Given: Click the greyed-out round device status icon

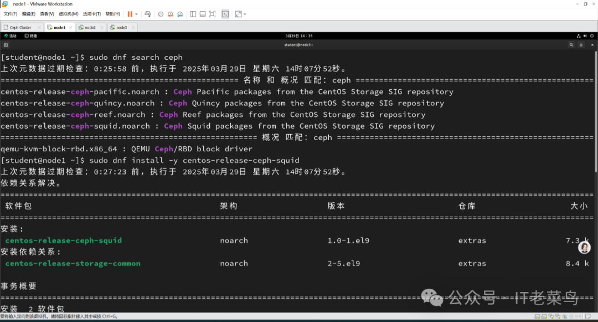Looking at the screenshot, I should (571, 316).
